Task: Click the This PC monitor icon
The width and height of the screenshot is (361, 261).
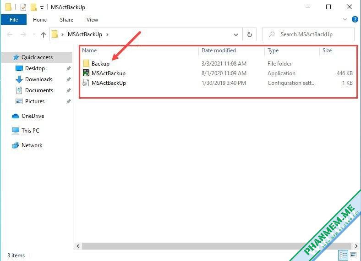Action: coord(16,131)
